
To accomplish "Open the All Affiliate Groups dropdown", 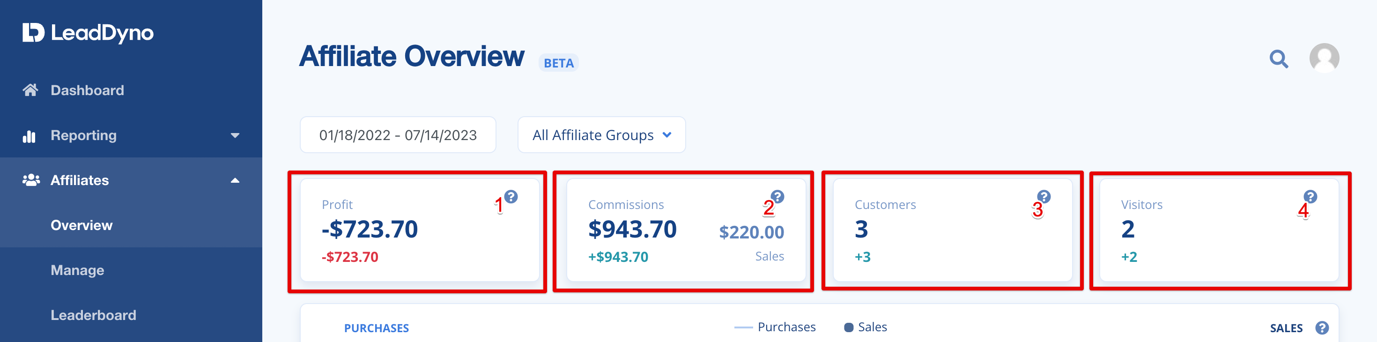I will pyautogui.click(x=601, y=134).
